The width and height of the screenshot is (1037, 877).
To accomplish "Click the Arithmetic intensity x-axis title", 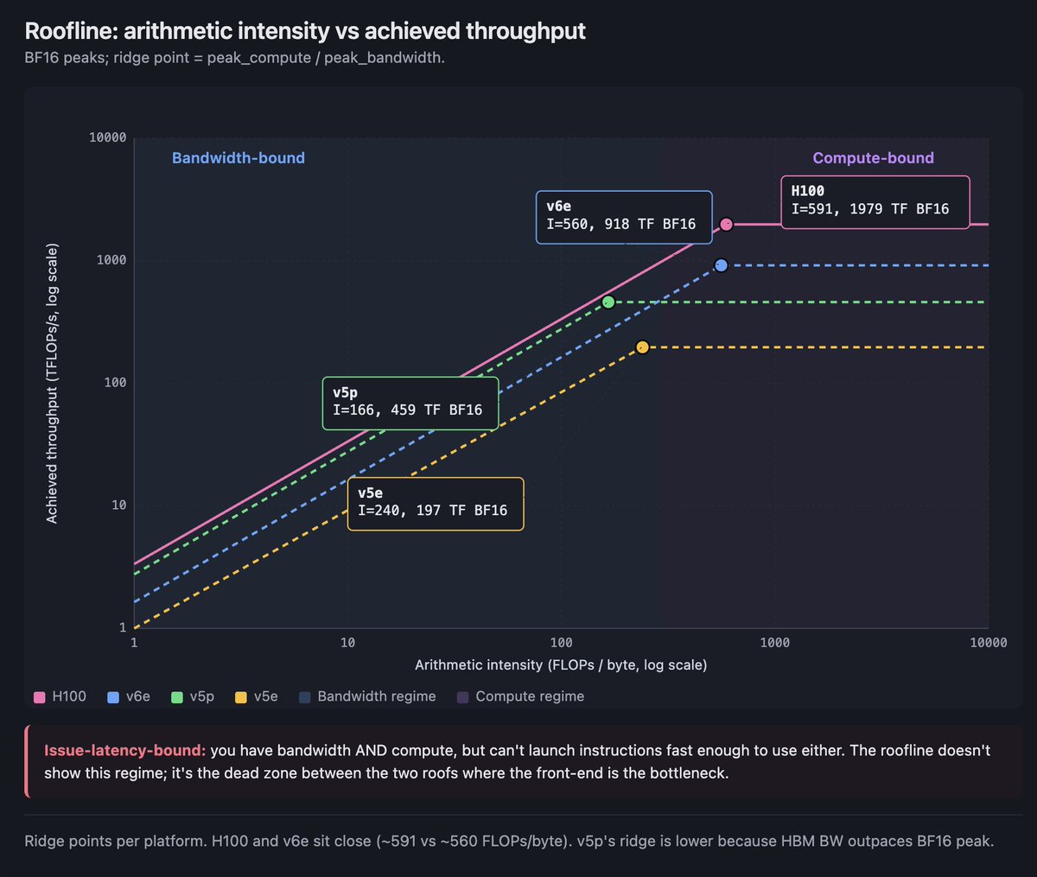I will 560,664.
